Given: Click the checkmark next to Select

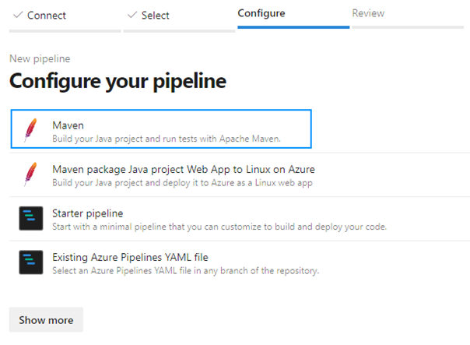Looking at the screenshot, I should 132,14.
